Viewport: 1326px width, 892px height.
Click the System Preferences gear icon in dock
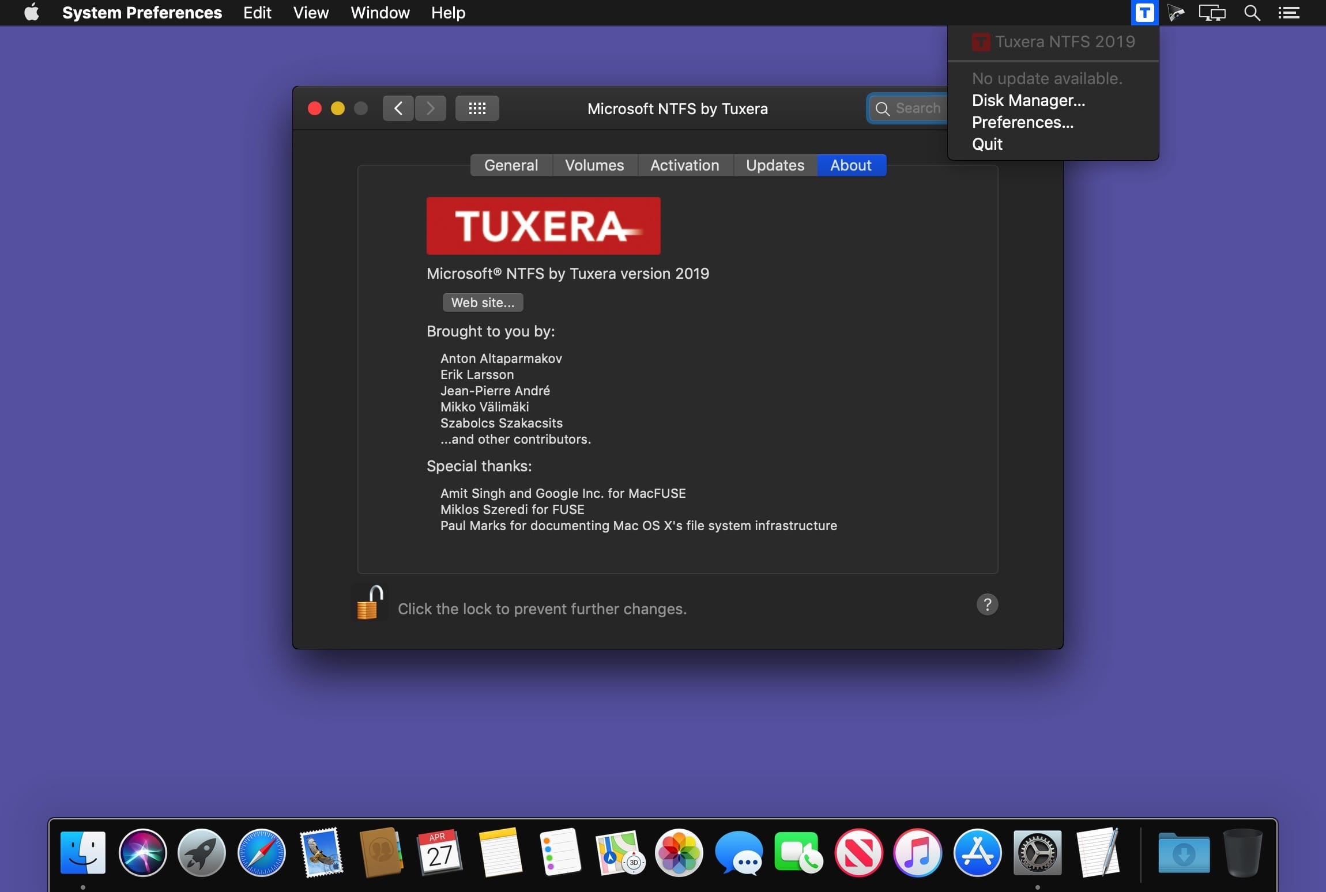click(1037, 852)
